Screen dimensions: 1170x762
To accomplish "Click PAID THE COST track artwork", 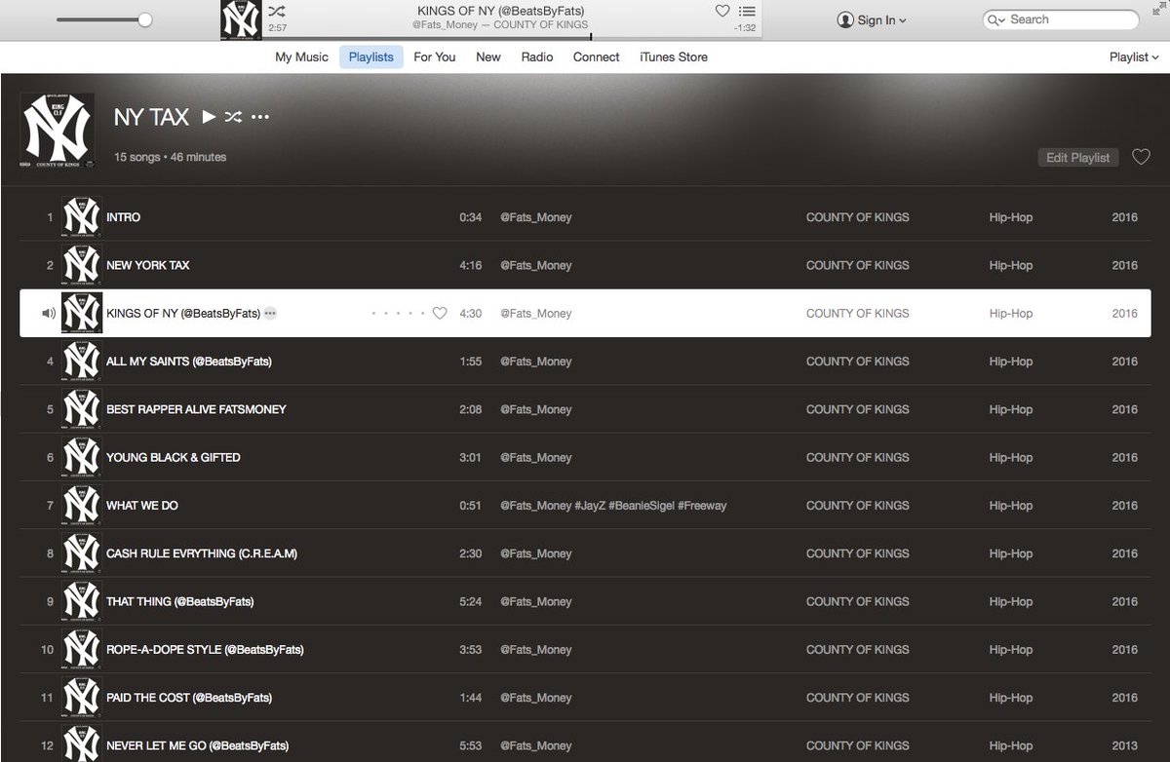I will tap(82, 698).
